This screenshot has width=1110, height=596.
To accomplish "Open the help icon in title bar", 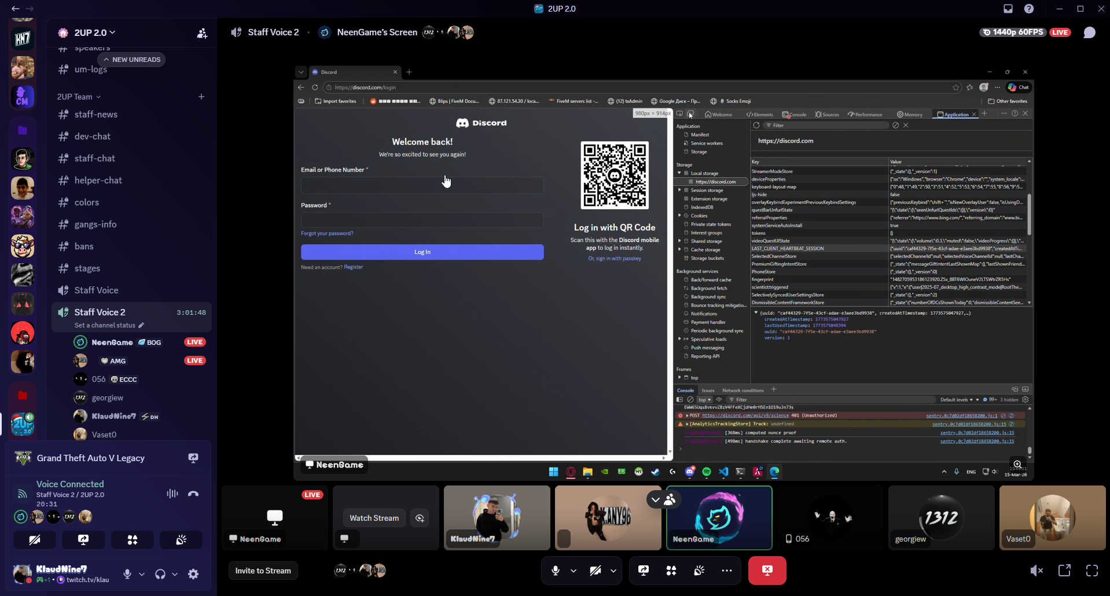I will coord(1029,9).
